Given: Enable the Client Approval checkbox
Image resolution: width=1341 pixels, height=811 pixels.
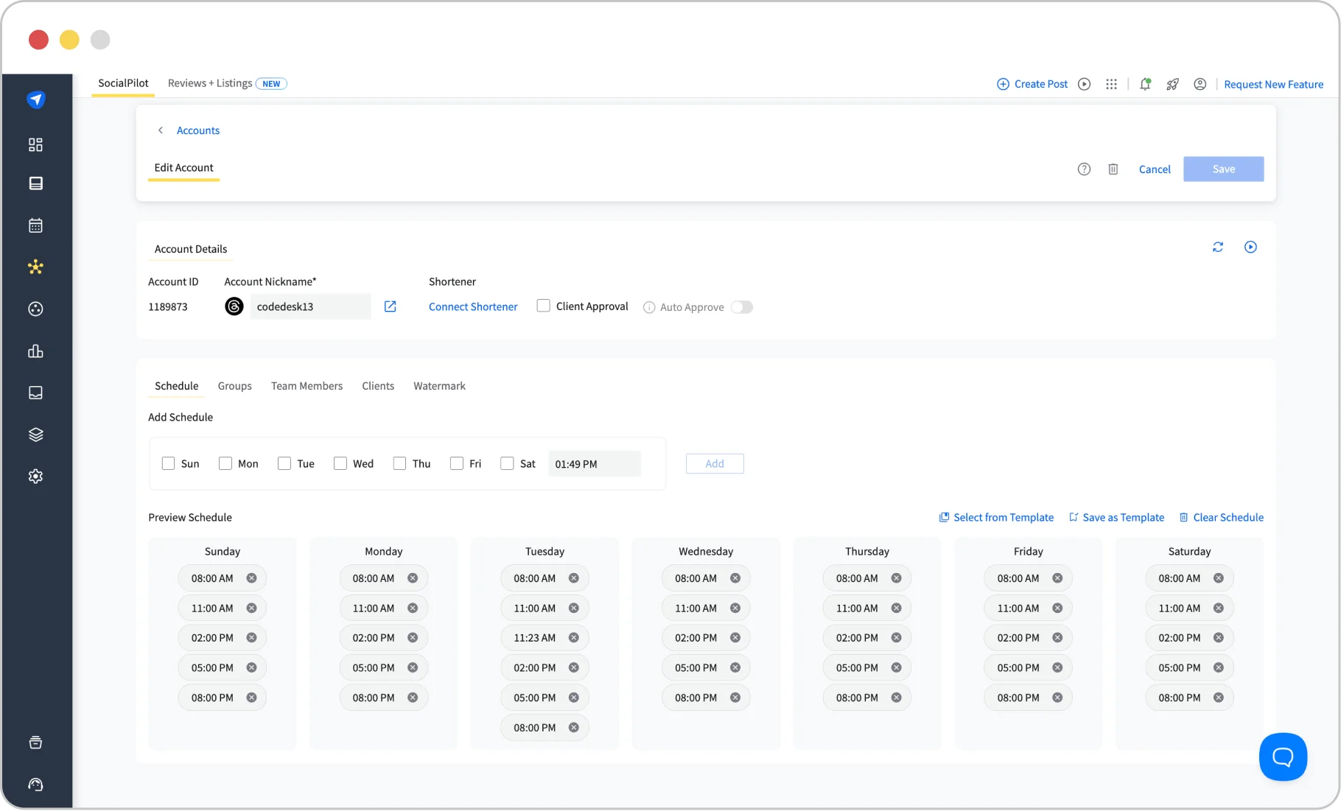Looking at the screenshot, I should (x=544, y=306).
